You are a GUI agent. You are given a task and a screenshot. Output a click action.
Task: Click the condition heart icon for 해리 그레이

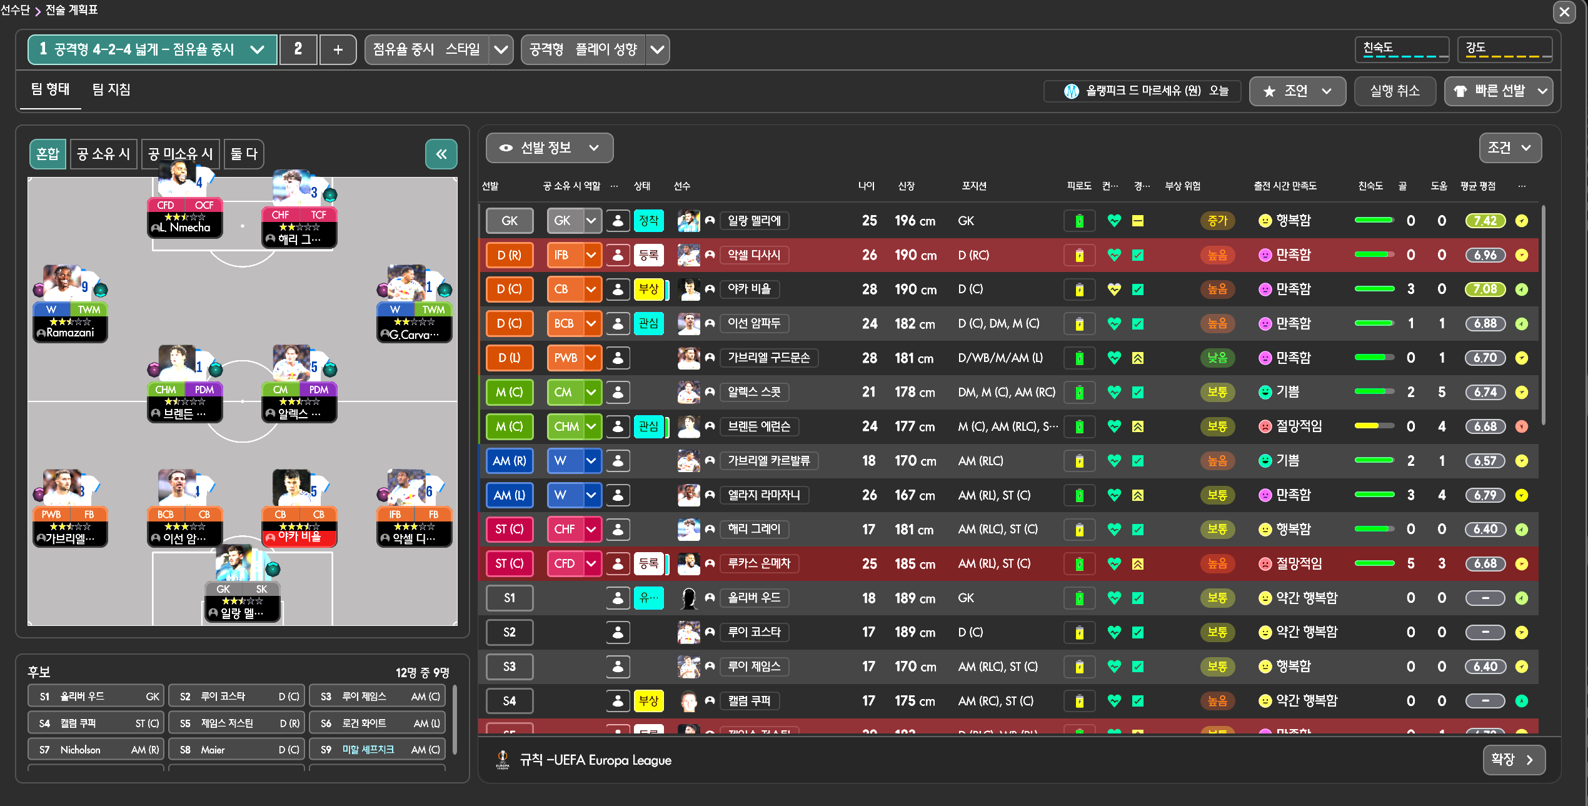click(x=1114, y=530)
